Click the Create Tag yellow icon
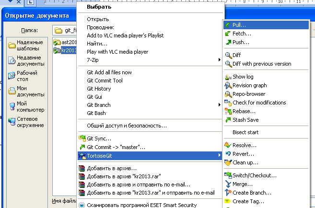This screenshot has width=315, height=208. click(228, 201)
